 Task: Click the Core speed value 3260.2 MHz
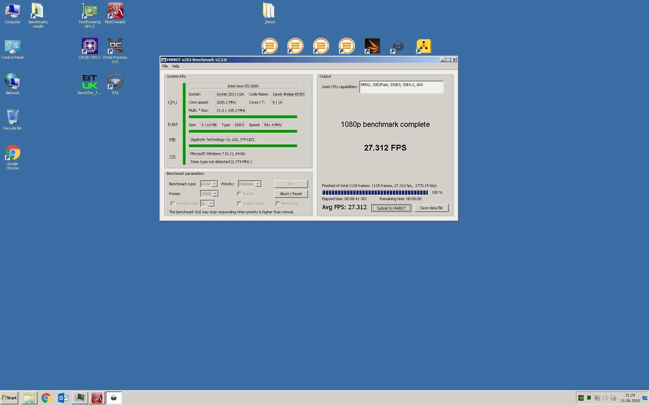tap(226, 102)
